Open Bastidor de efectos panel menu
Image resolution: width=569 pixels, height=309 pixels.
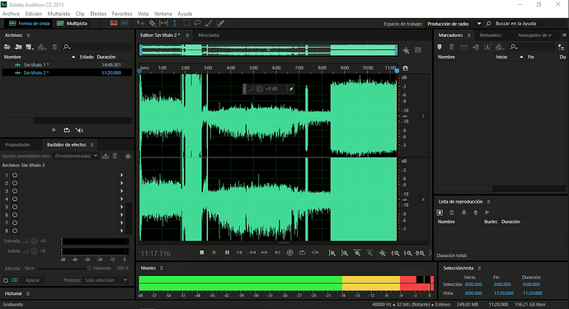(x=92, y=145)
